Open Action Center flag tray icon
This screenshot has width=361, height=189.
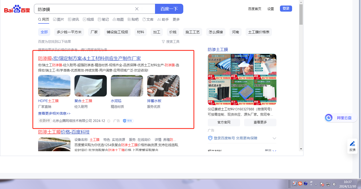click(322, 184)
